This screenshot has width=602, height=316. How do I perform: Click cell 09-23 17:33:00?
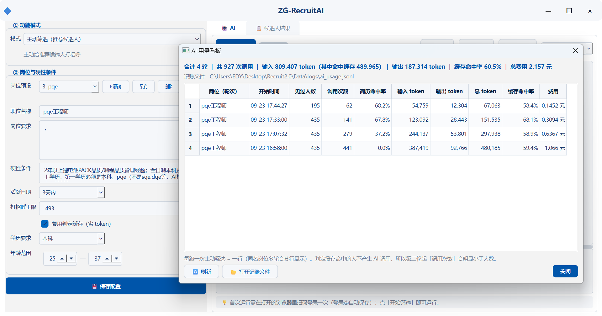pos(269,120)
